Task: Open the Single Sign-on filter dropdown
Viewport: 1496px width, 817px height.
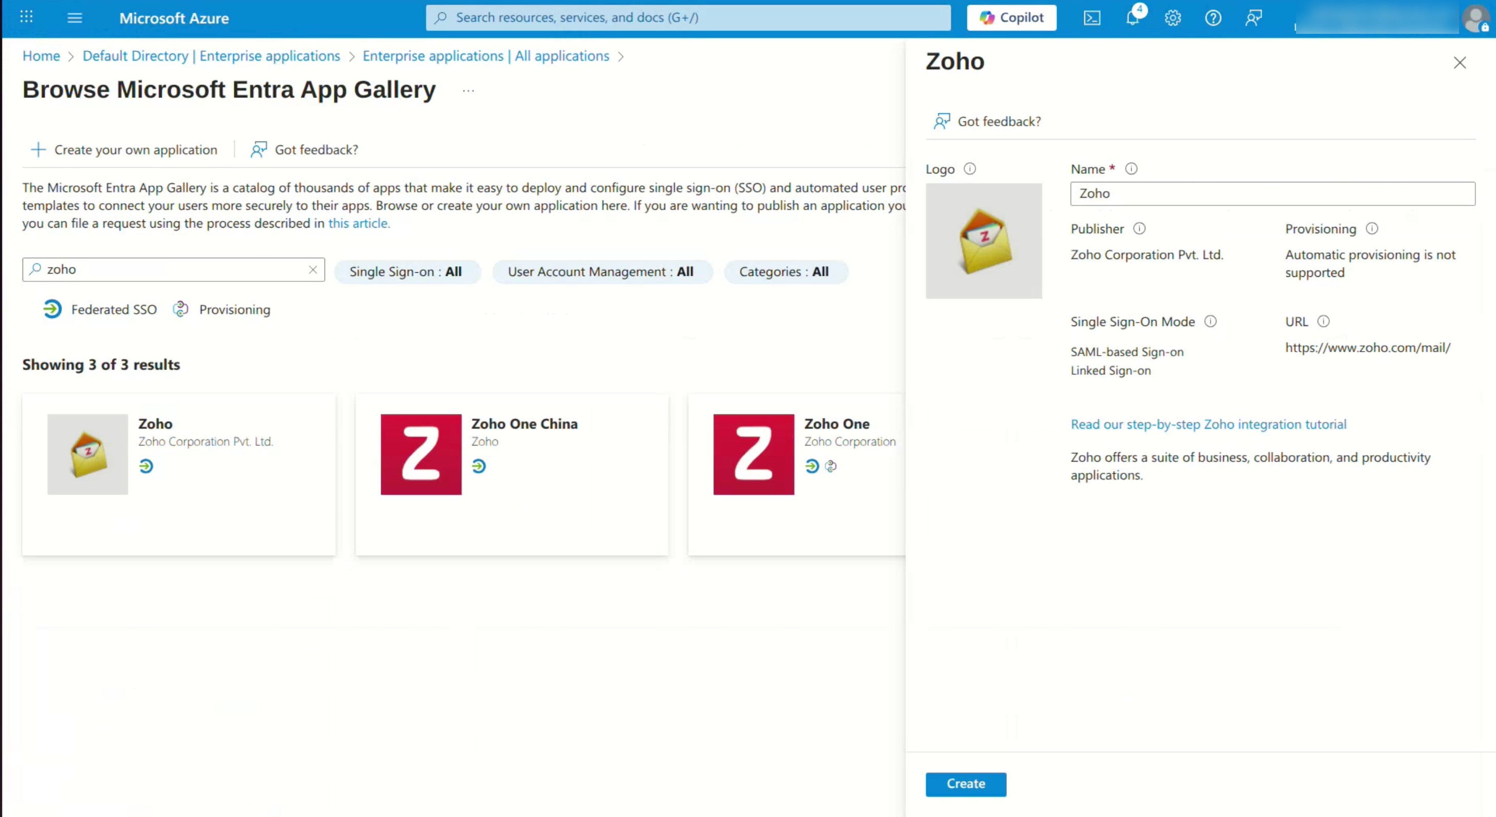Action: (x=406, y=272)
